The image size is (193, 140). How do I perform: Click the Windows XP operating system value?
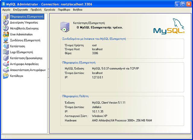pos(100,116)
